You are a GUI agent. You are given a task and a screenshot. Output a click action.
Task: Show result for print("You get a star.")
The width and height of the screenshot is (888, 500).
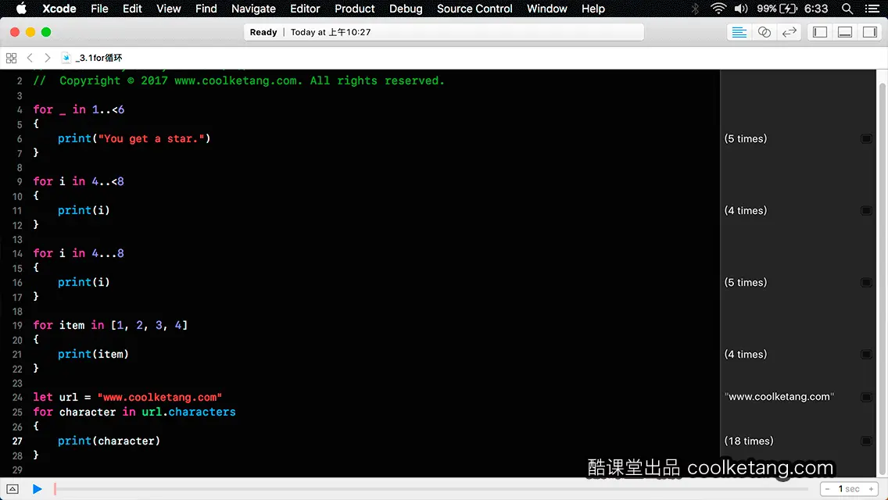pyautogui.click(x=866, y=139)
